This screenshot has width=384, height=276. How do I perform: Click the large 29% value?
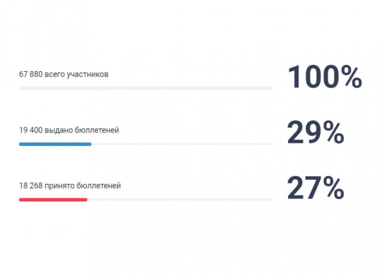(x=316, y=133)
